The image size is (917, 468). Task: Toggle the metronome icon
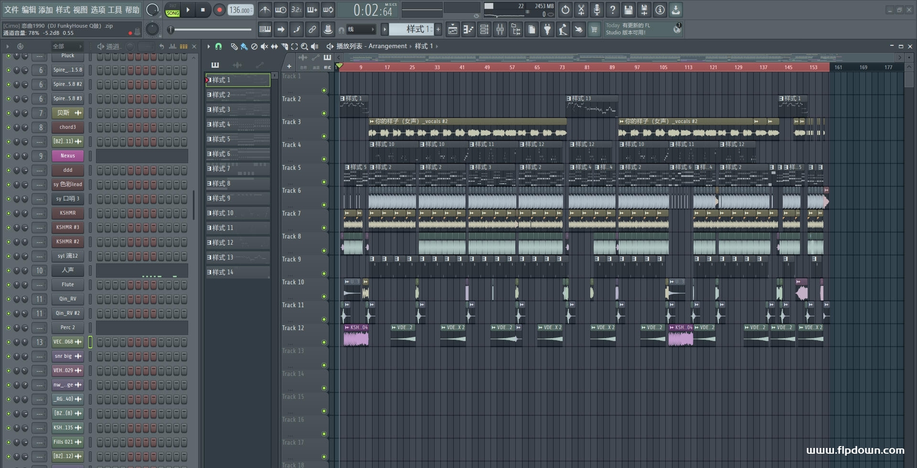point(265,10)
